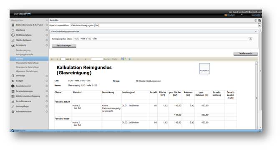Click the report search text field
The width and height of the screenshot is (280, 150).
(97, 59)
